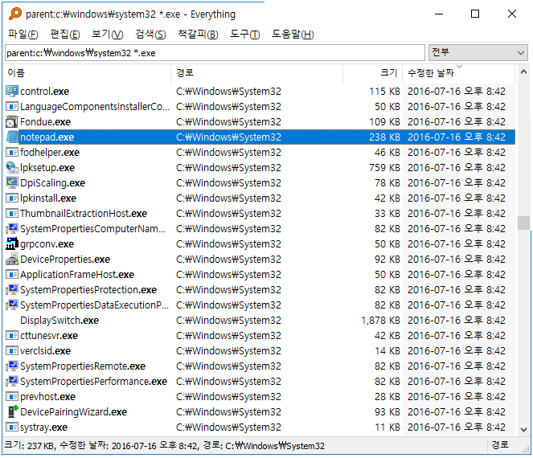Sort by the 이름 column header

(88, 72)
